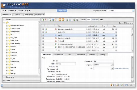Click the blue toolbar icon with green plus
The image size is (137, 90).
point(53,20)
